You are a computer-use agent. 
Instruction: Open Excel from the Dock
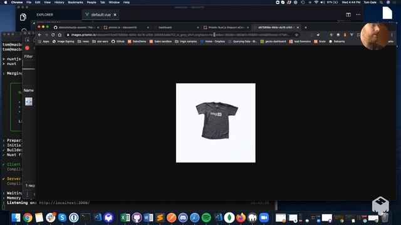tap(125, 217)
